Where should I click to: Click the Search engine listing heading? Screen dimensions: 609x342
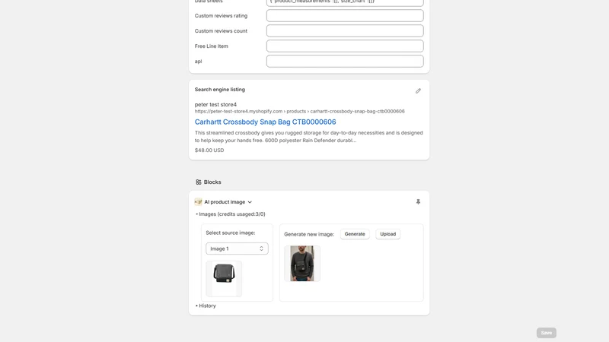(x=220, y=89)
